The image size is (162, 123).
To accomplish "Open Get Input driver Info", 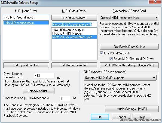I will (26, 65).
